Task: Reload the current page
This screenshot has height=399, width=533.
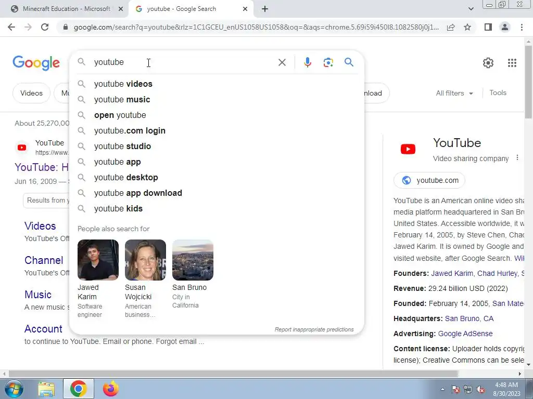Action: (45, 27)
